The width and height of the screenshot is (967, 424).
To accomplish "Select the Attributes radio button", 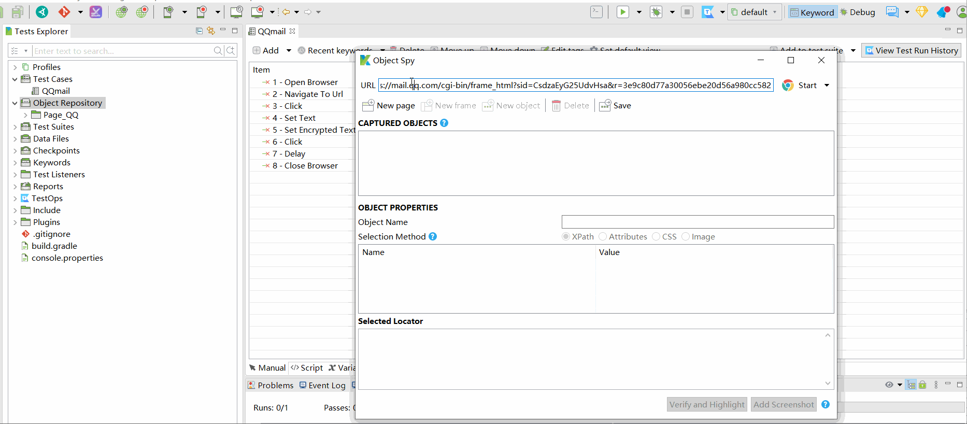I will pos(602,236).
